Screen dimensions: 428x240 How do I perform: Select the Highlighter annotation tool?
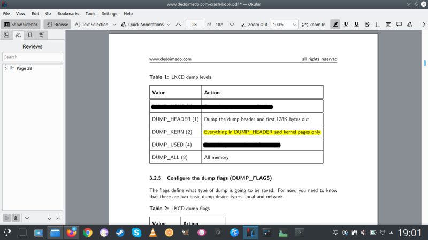pos(335,25)
